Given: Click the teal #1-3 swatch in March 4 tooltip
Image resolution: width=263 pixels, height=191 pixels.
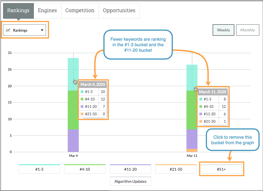Looking at the screenshot, I should pos(82,92).
